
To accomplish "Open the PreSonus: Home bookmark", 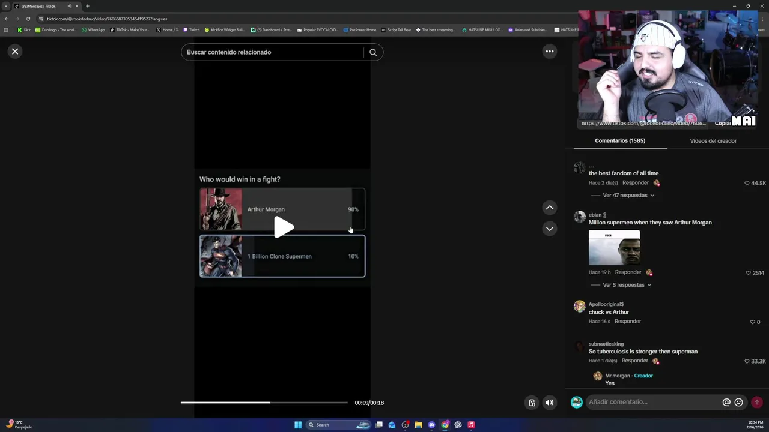I will [360, 30].
